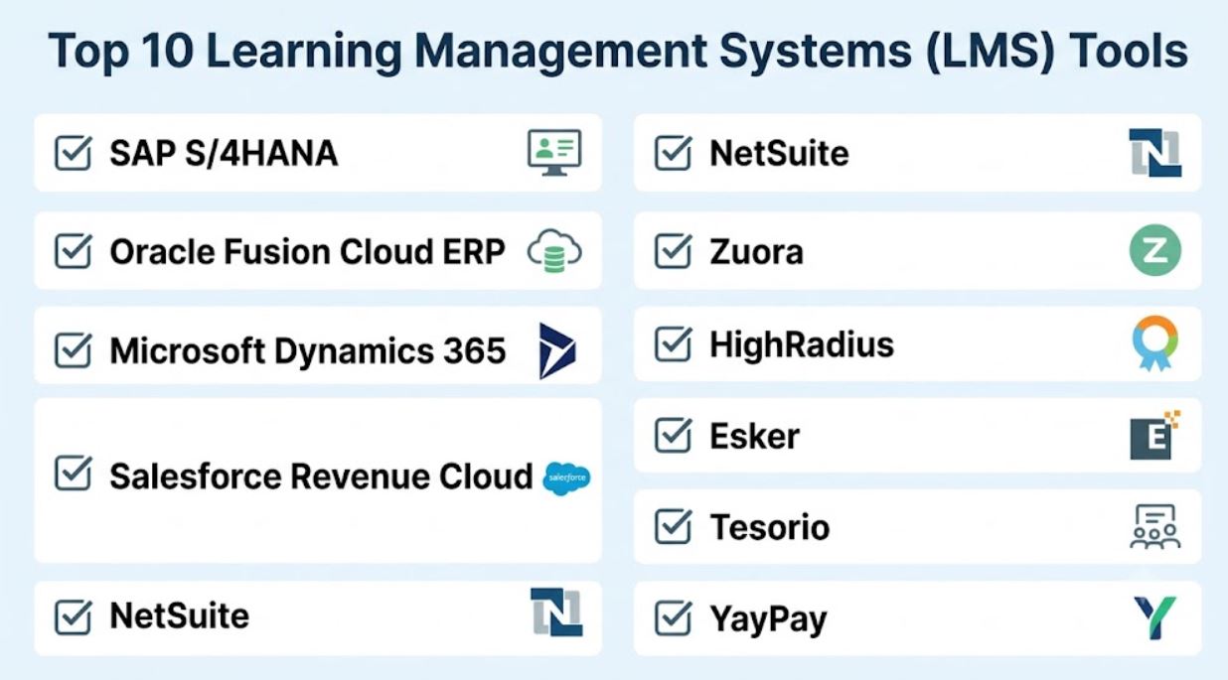Click the "Tesorio" label
The height and width of the screenshot is (680, 1228).
(769, 526)
